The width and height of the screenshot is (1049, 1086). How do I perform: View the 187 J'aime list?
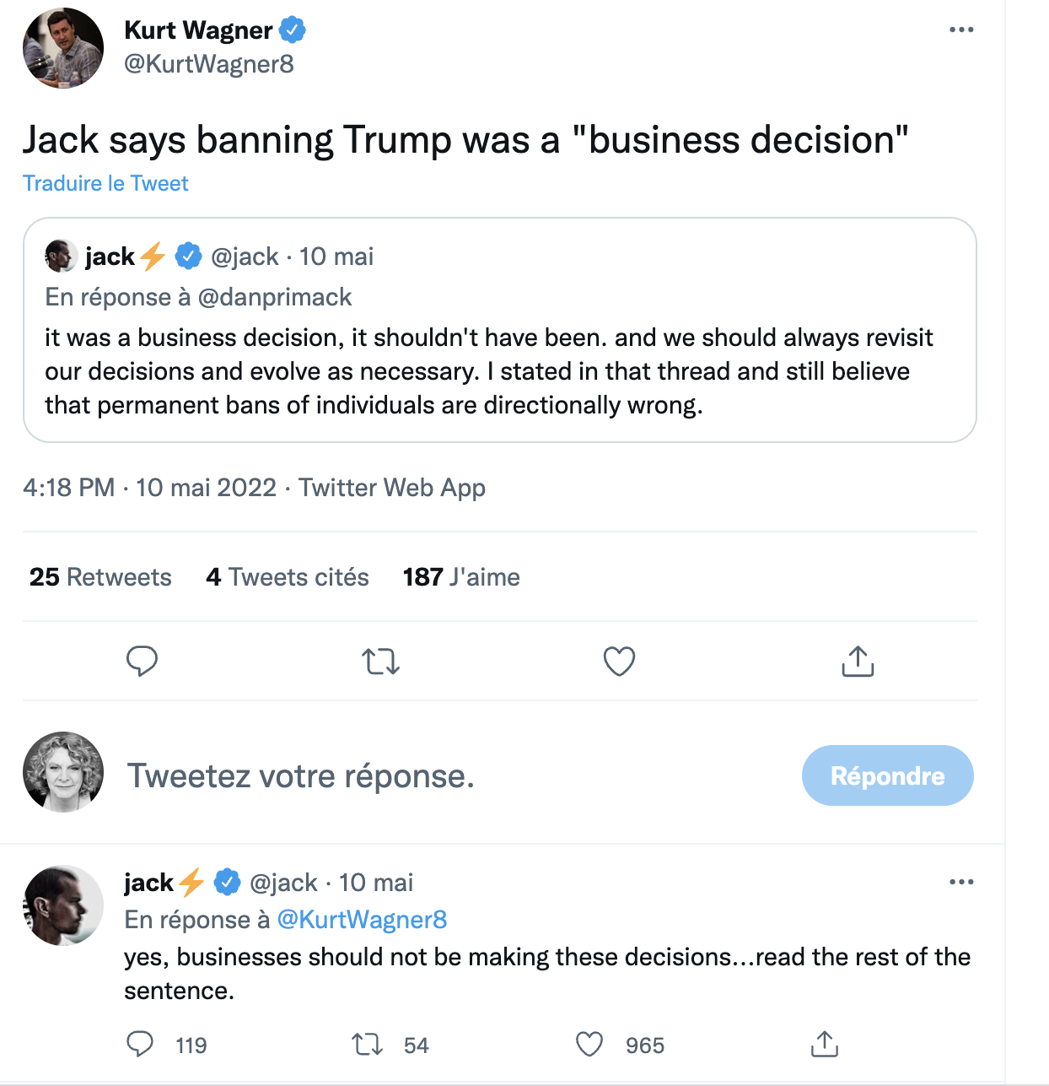pos(461,577)
